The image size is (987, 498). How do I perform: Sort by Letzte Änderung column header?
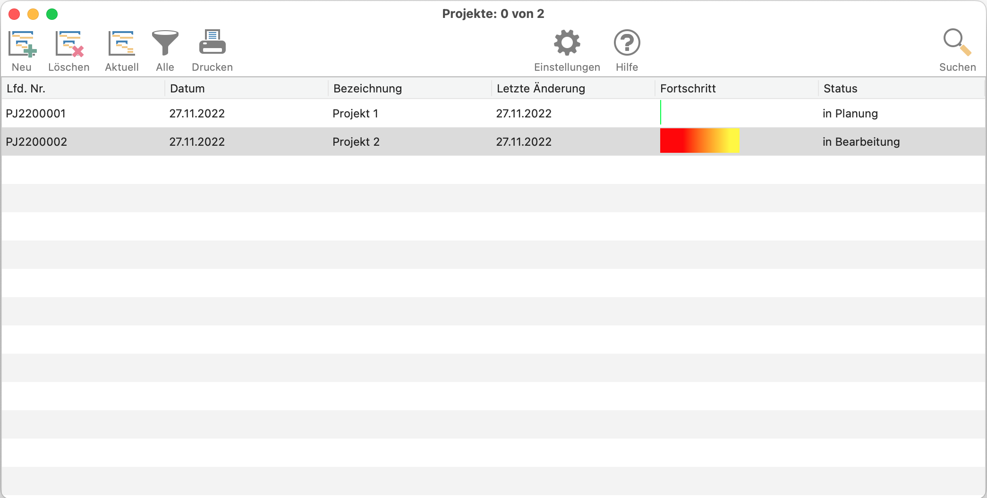[573, 88]
